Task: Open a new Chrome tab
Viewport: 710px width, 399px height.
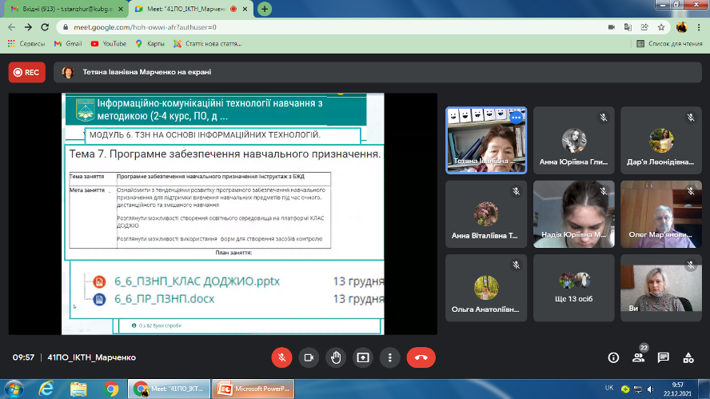Action: [x=265, y=9]
